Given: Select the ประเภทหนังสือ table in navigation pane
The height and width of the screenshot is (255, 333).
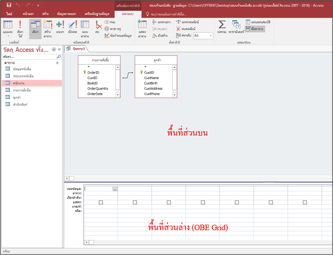Looking at the screenshot, I should (32, 76).
